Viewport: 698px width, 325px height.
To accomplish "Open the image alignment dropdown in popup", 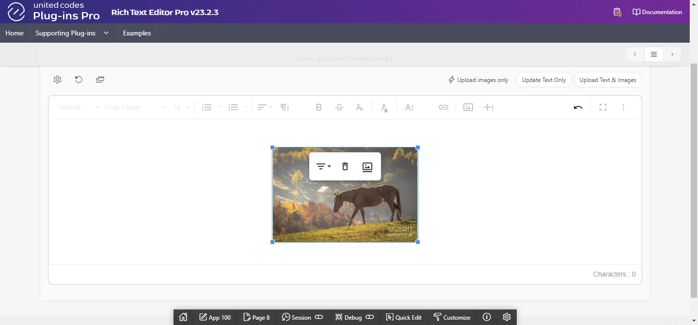I will tap(323, 166).
